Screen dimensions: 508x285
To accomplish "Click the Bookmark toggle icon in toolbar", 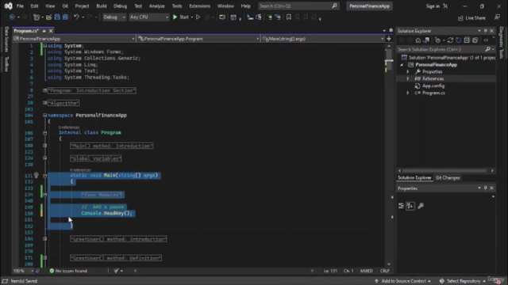I will (289, 17).
